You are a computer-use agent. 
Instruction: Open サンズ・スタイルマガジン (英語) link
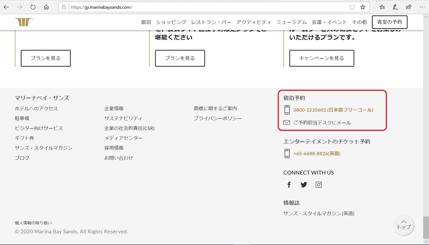(x=319, y=214)
